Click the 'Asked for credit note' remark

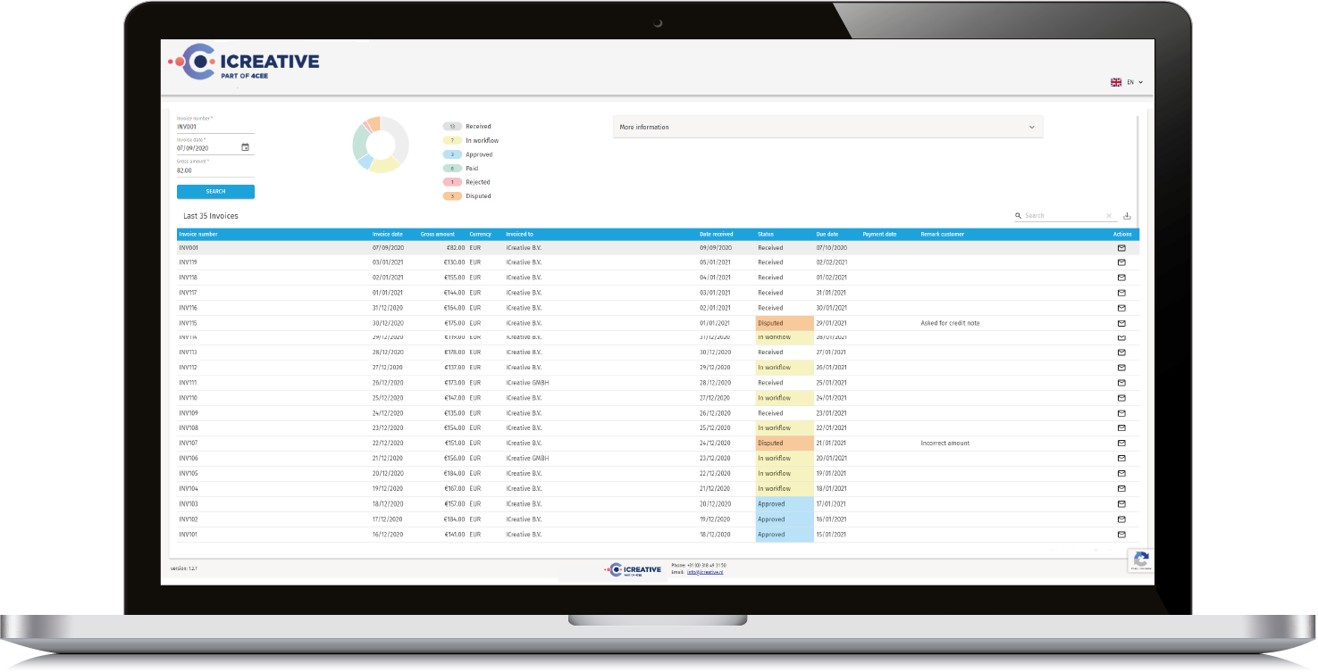[x=950, y=323]
